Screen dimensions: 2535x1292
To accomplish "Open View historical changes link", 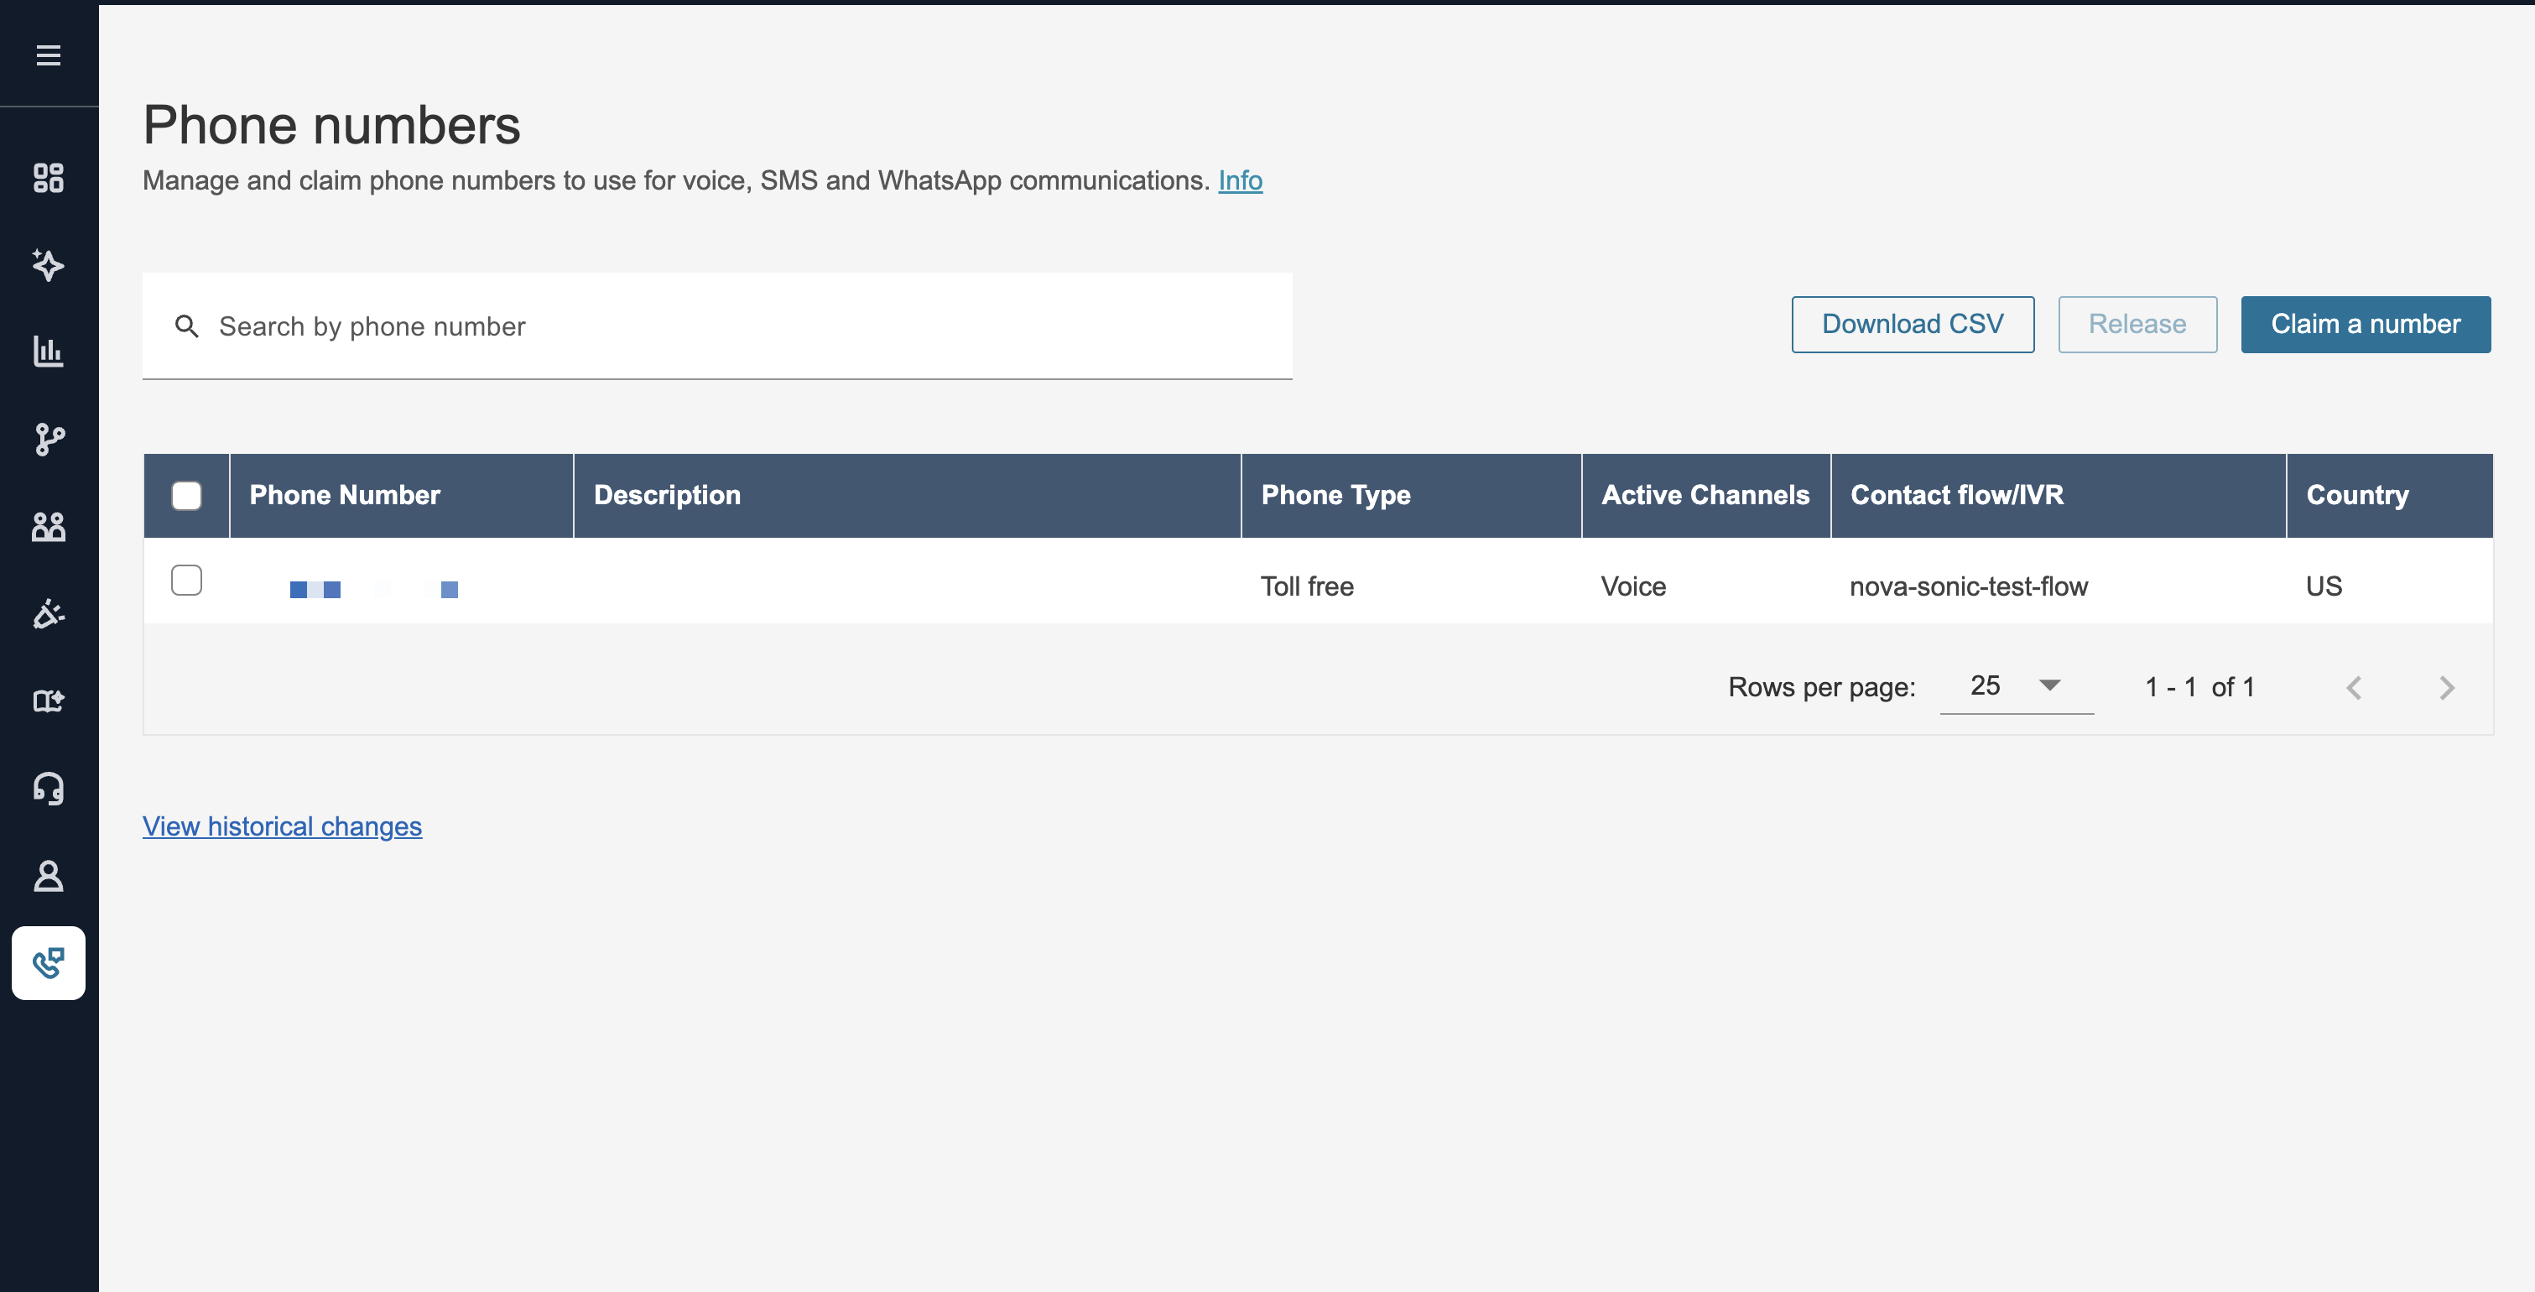I will tap(282, 826).
